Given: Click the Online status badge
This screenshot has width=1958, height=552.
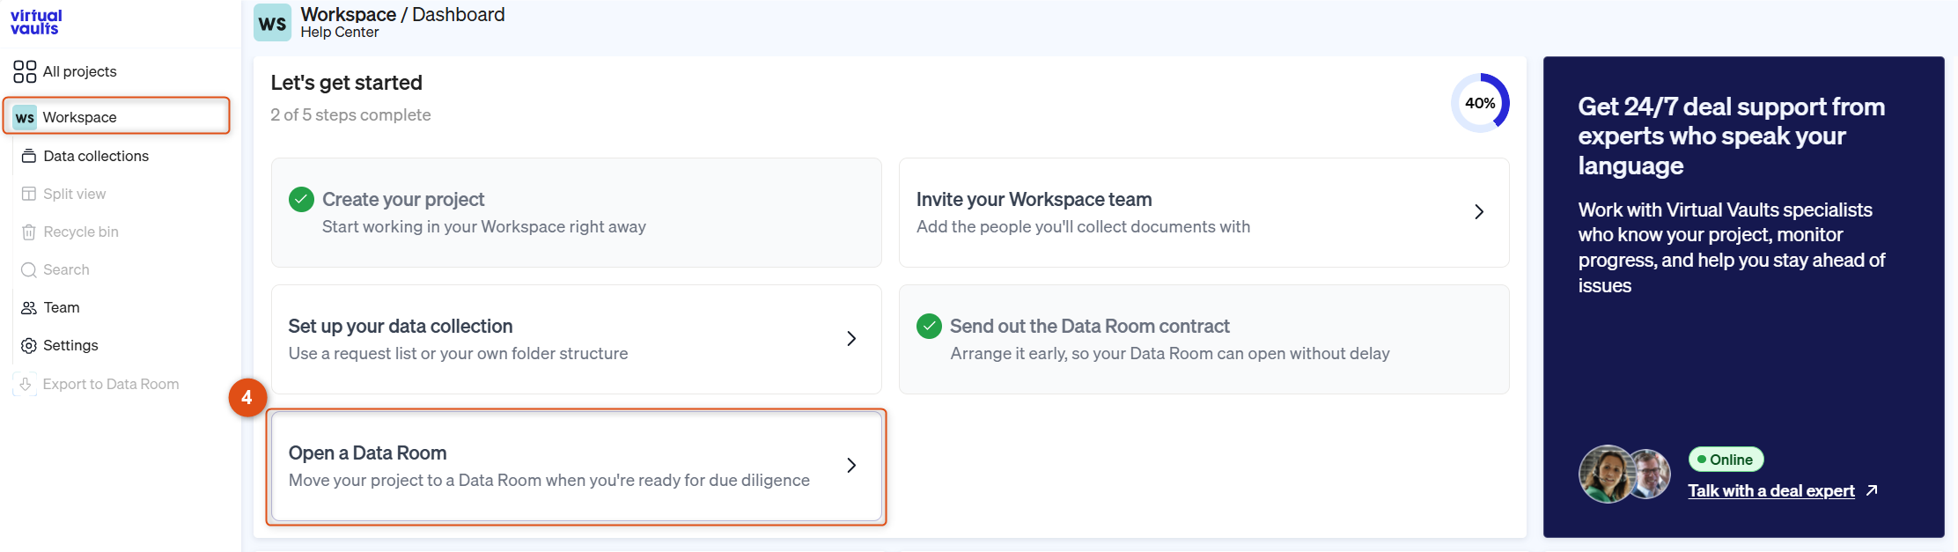Looking at the screenshot, I should pyautogui.click(x=1726, y=460).
